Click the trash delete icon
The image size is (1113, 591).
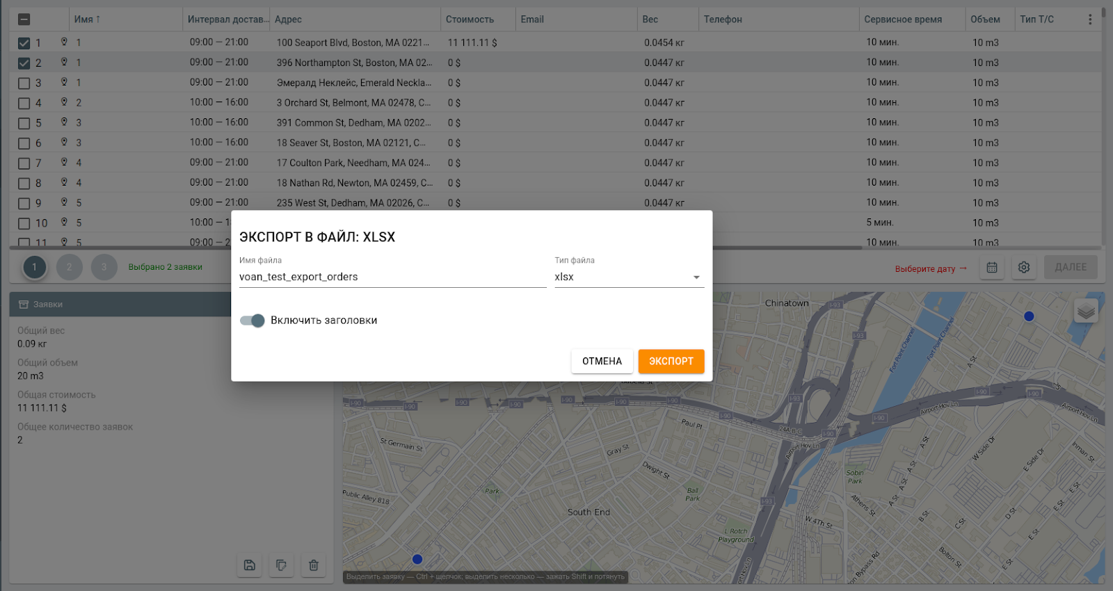[314, 565]
